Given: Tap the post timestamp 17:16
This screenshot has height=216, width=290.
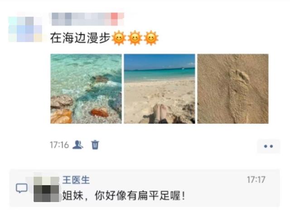Looking at the screenshot, I should [x=59, y=145].
